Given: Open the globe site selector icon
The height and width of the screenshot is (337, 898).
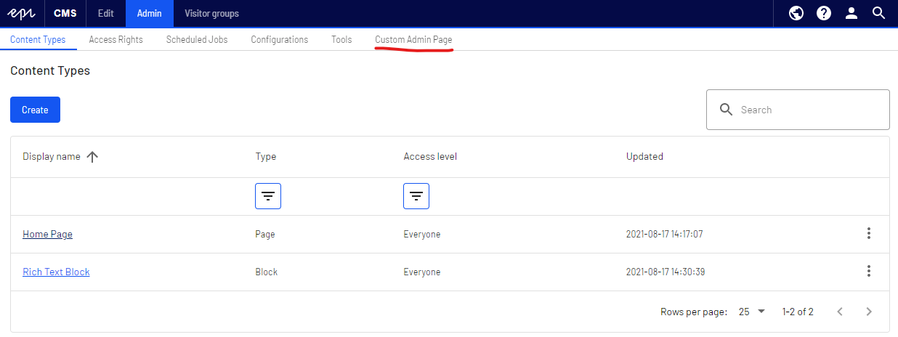Looking at the screenshot, I should click(796, 13).
